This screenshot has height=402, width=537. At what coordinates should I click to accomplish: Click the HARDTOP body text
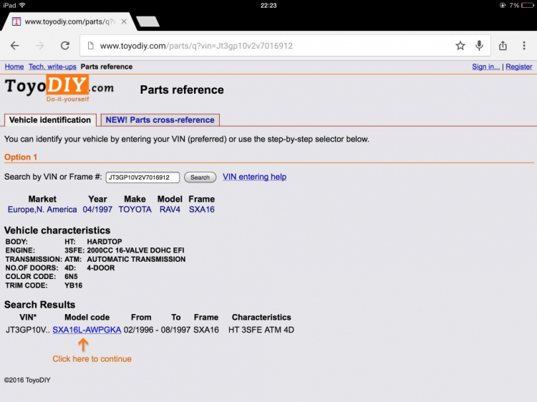104,242
